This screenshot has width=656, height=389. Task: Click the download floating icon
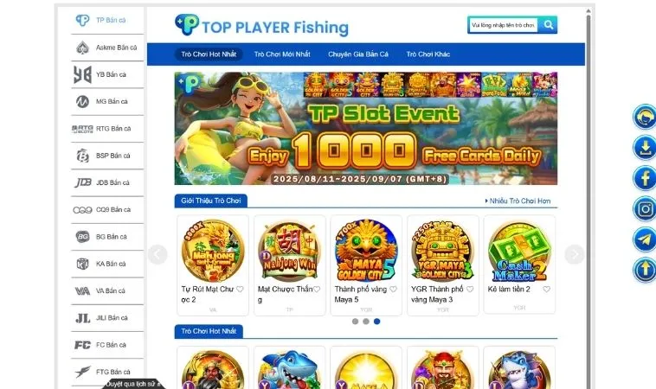pos(644,148)
